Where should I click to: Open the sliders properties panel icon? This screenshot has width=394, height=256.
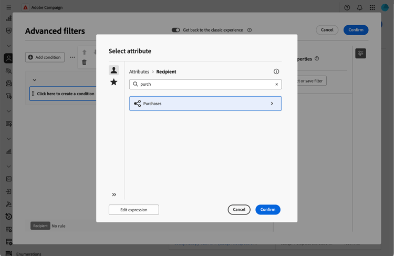point(360,53)
